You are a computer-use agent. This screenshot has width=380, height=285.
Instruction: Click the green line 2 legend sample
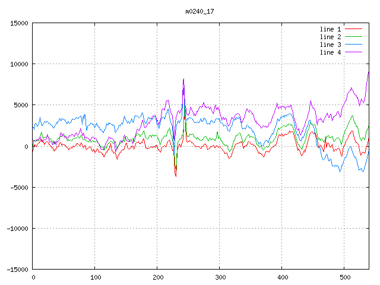click(353, 37)
